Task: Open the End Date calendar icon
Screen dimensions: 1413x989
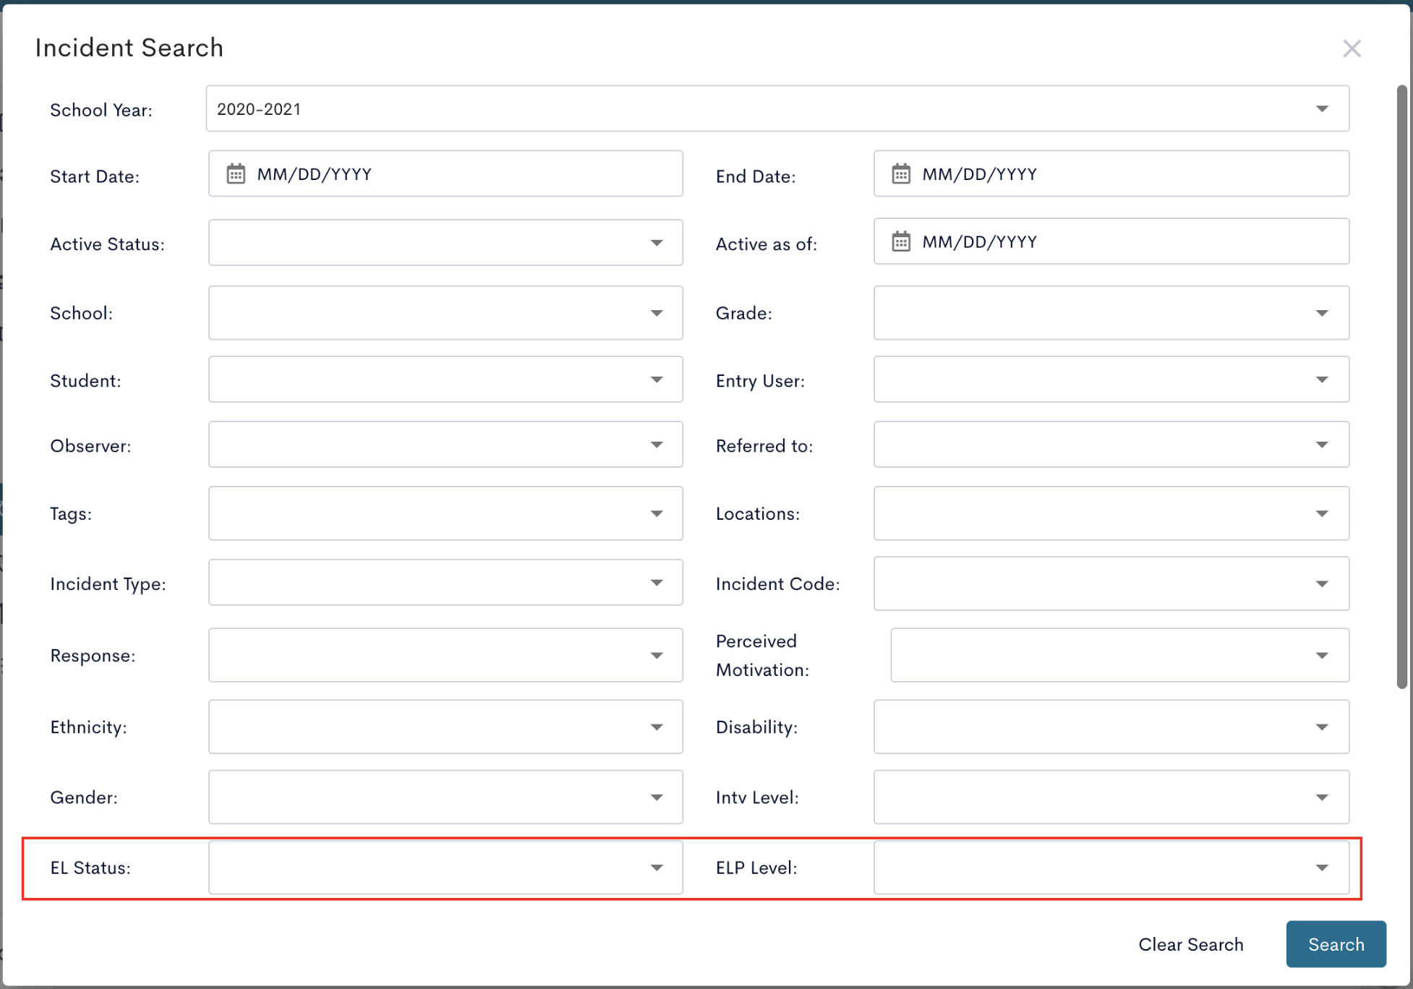Action: tap(901, 174)
